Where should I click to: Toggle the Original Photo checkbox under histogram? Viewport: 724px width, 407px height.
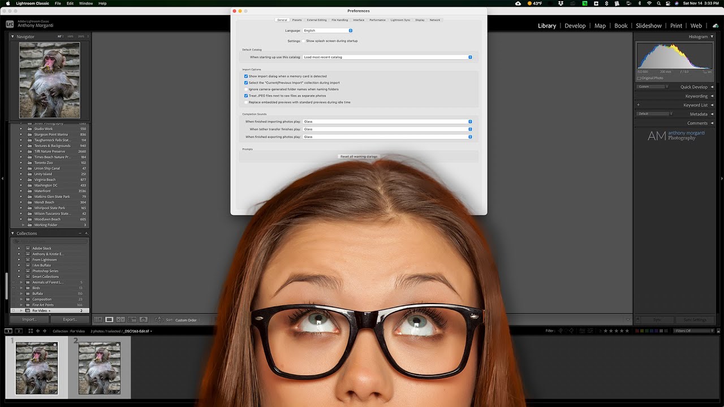point(639,78)
